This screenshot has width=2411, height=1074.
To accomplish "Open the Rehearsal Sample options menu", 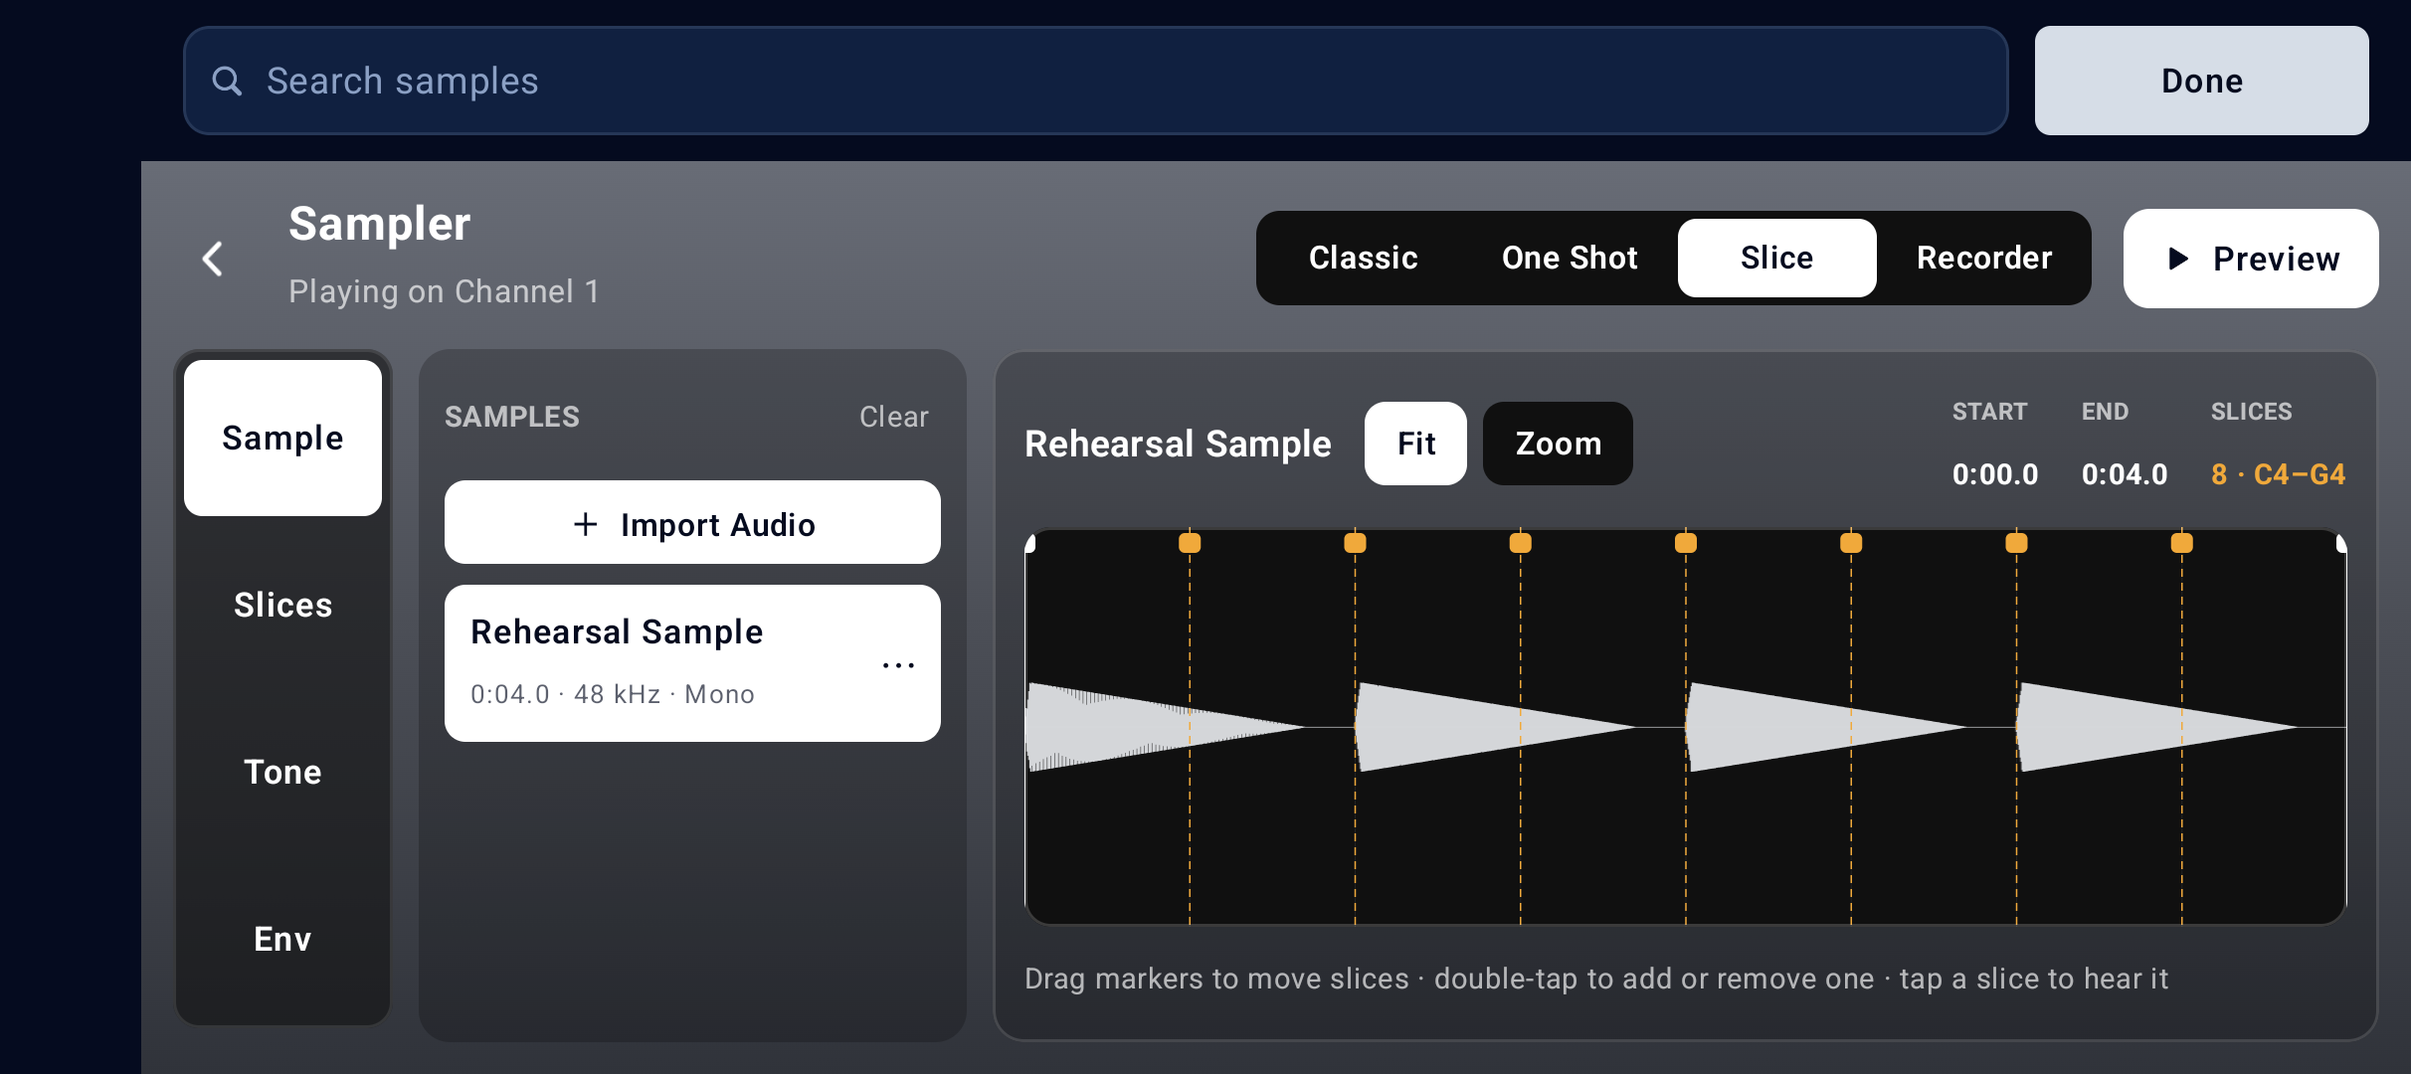I will 898,664.
